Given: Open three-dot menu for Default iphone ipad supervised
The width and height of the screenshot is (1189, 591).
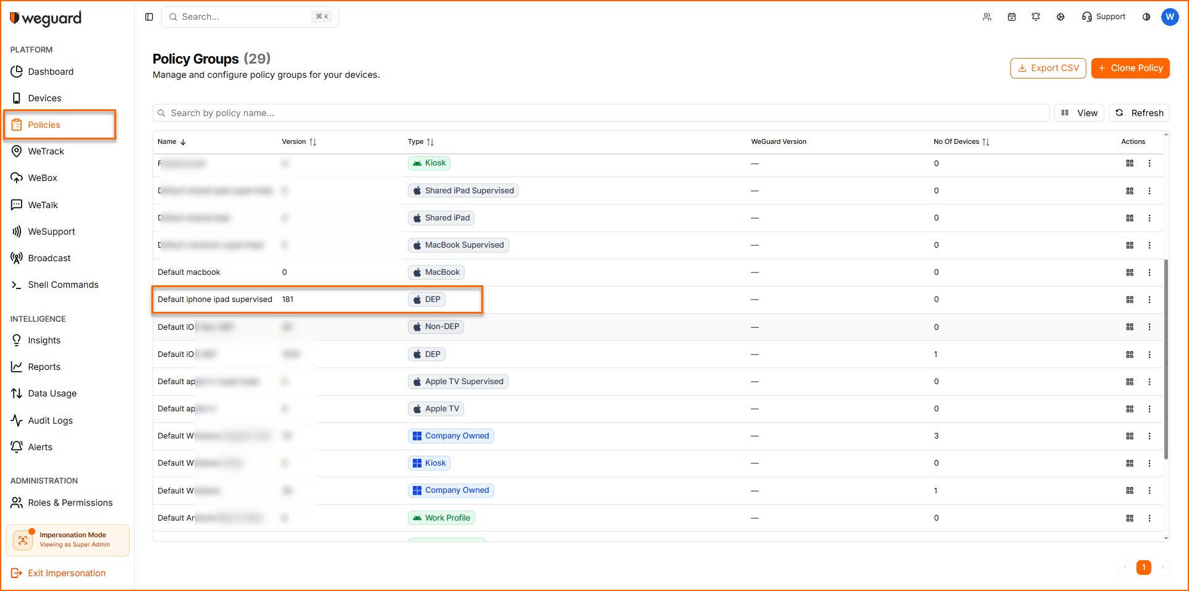Looking at the screenshot, I should (1149, 300).
